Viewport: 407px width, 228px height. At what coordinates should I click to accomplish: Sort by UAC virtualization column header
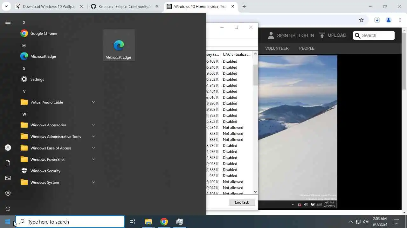click(x=237, y=54)
